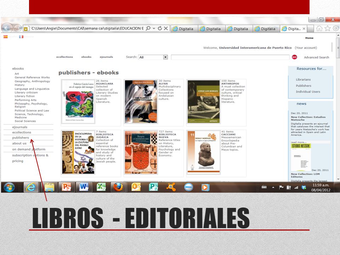
Task: Click the search magnifier in address bar
Action: tap(148, 28)
